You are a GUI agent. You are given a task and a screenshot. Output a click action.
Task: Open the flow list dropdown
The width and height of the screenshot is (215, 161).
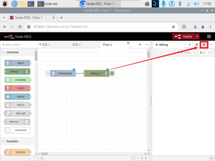(x=147, y=45)
